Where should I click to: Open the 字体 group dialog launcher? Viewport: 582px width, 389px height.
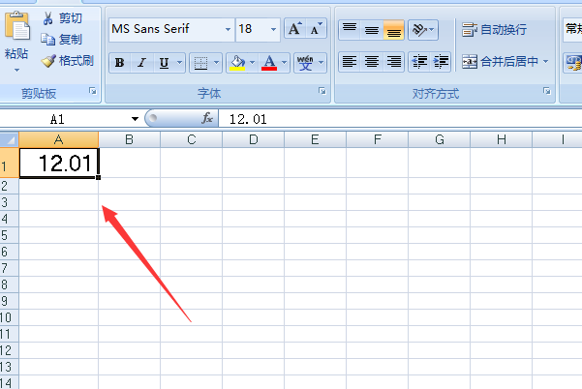coord(322,92)
